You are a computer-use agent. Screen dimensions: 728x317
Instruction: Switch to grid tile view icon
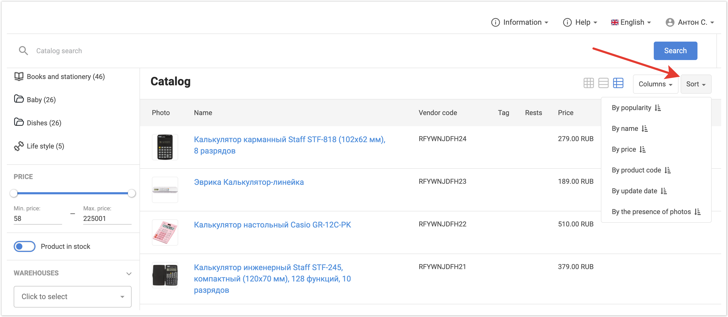pyautogui.click(x=589, y=83)
